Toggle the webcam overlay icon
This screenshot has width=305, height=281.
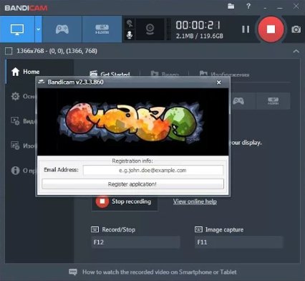point(150,29)
